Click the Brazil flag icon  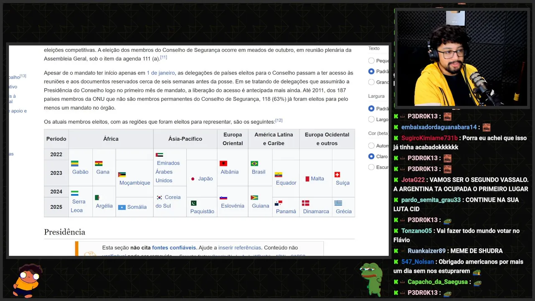(x=254, y=163)
